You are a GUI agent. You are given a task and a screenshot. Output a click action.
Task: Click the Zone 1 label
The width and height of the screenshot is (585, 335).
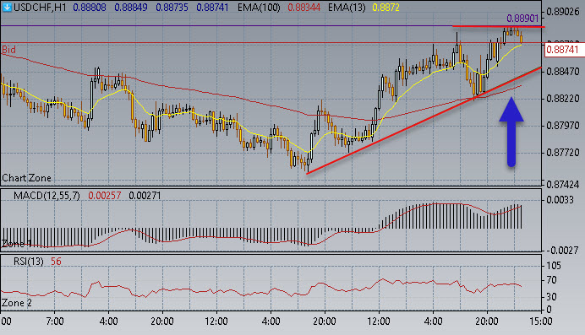click(16, 244)
